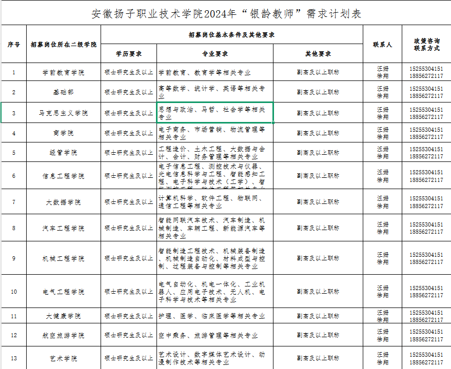The width and height of the screenshot is (451, 369).
Task: Click the "计算机科学、软件工程、物联网" majors cell
Action: pos(215,202)
